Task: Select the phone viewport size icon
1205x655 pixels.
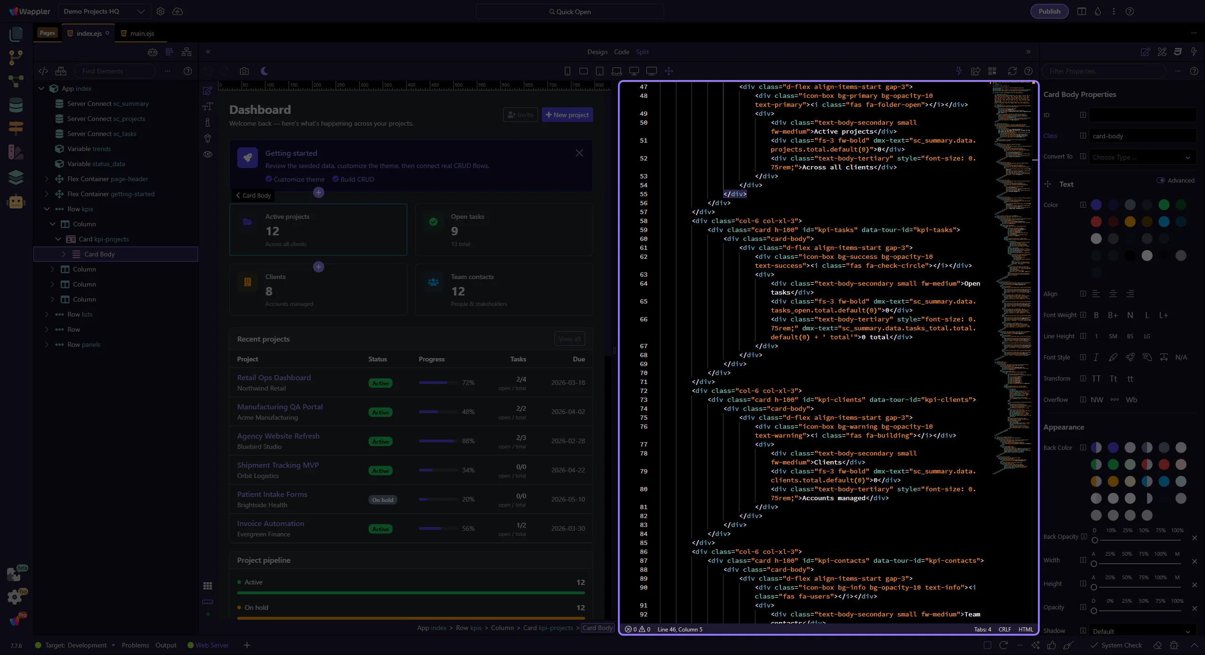Action: click(567, 71)
